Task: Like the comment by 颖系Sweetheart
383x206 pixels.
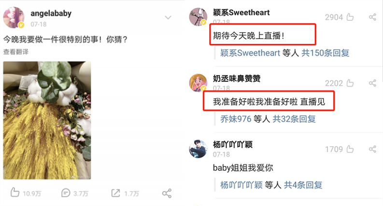Action: point(350,17)
